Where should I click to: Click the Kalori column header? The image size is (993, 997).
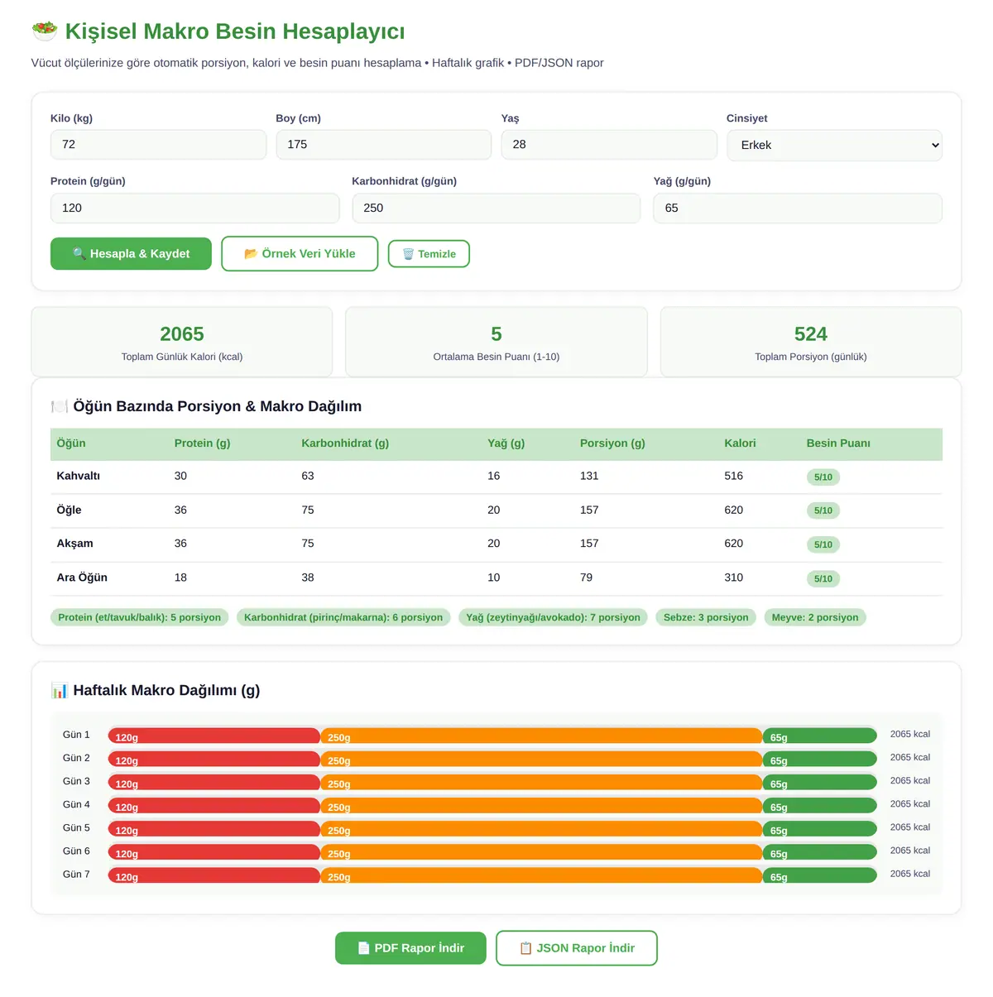click(x=740, y=443)
